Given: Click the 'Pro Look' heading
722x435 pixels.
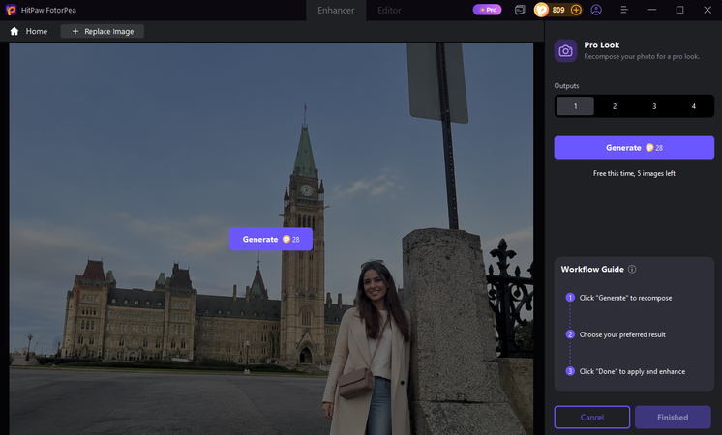Looking at the screenshot, I should 601,45.
